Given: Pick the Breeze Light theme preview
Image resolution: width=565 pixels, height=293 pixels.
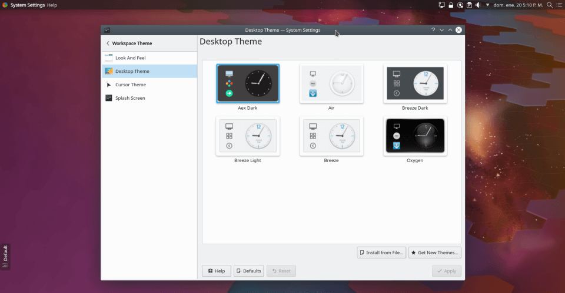Looking at the screenshot, I should click(x=248, y=136).
